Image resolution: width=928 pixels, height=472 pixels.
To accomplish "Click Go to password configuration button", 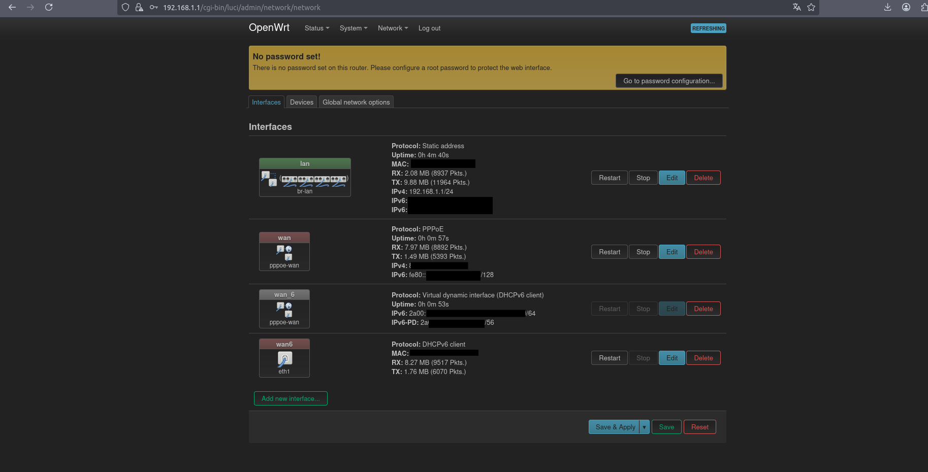I will coord(668,81).
